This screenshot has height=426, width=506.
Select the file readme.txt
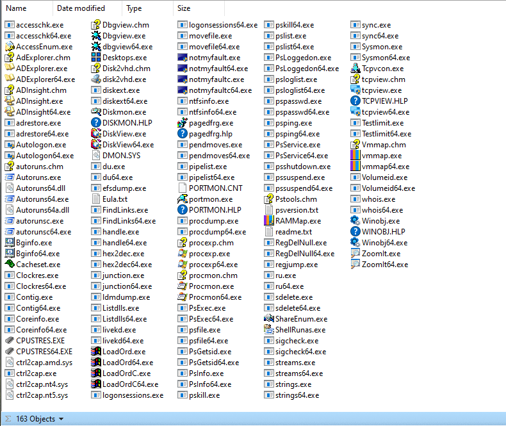tap(288, 232)
